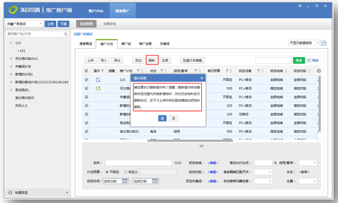The image size is (338, 203).
Task: Select the 自定义 budget radio button
Action: click(126, 171)
